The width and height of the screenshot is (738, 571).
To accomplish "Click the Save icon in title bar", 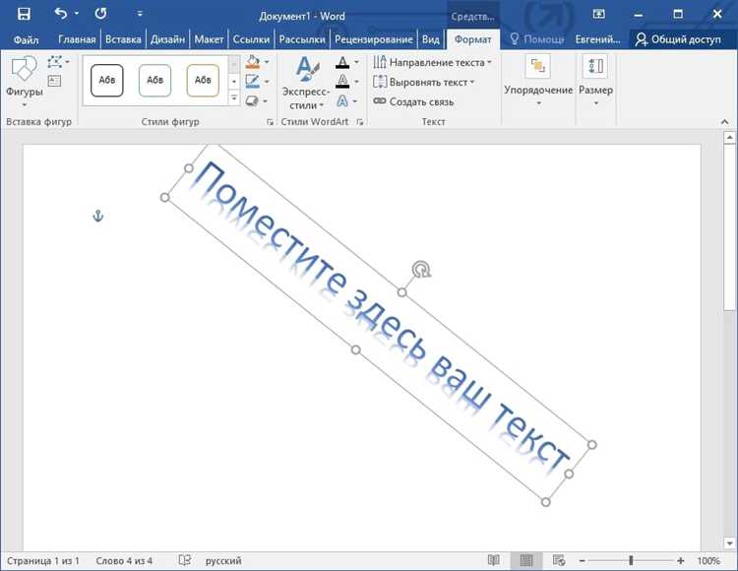I will (24, 14).
